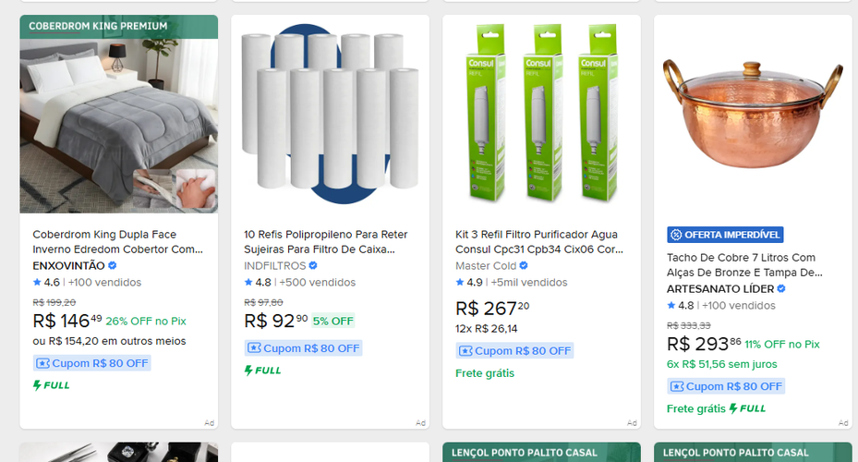Click the OFERTA IMPERDÍVEL badge
Image resolution: width=858 pixels, height=462 pixels.
click(725, 235)
